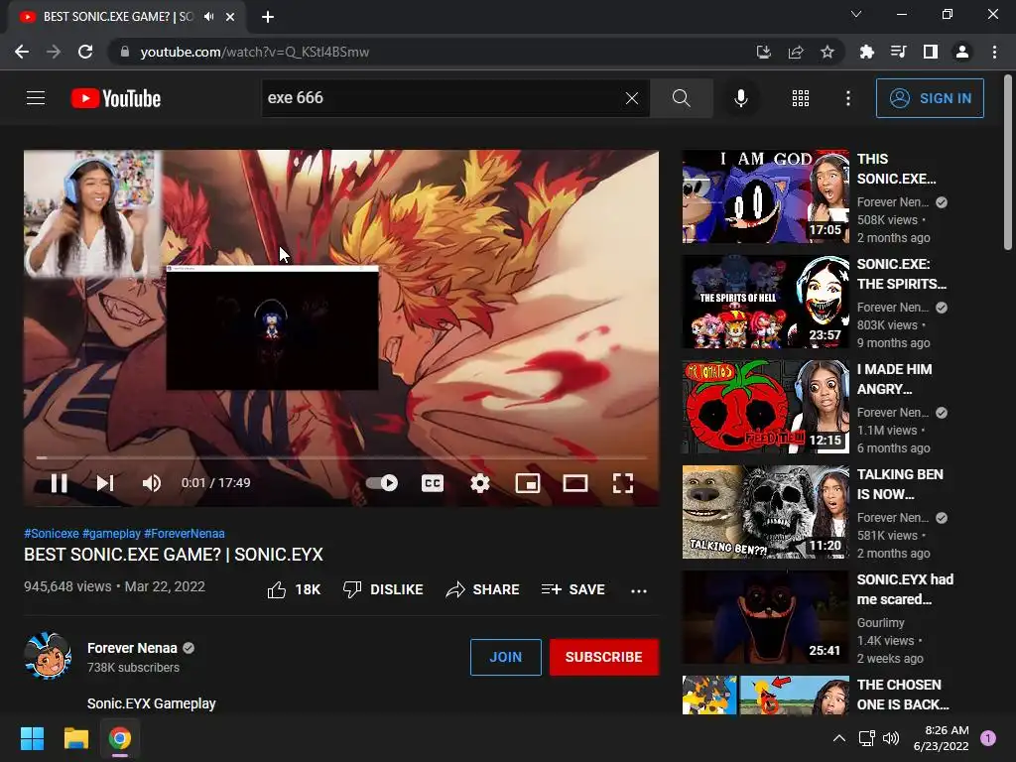Image resolution: width=1016 pixels, height=762 pixels.
Task: Install app via address bar icon
Action: pos(763,52)
